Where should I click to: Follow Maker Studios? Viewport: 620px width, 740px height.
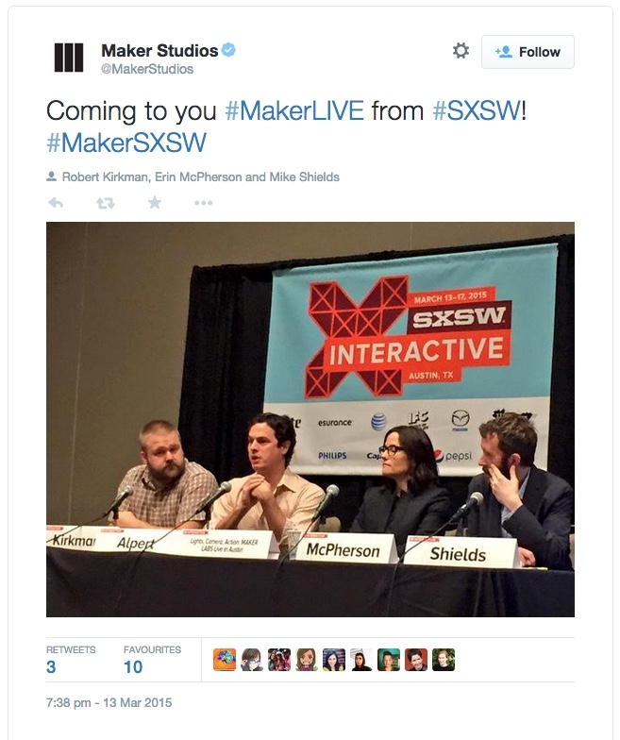tap(528, 52)
